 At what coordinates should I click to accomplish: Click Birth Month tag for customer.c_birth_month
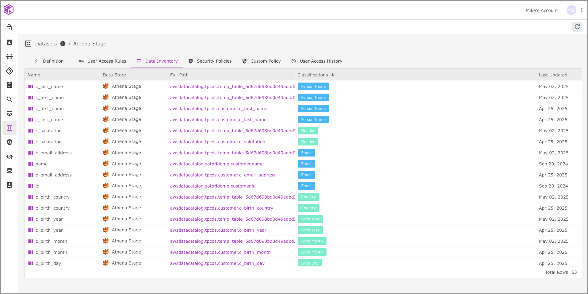(312, 252)
